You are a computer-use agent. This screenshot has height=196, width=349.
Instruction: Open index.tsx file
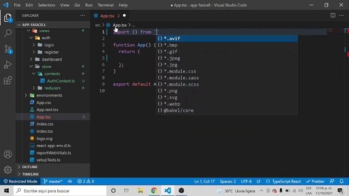pos(45,131)
